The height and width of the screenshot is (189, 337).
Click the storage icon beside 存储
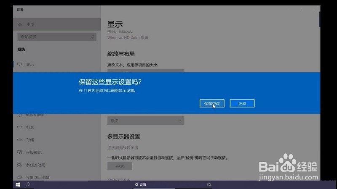19,140
